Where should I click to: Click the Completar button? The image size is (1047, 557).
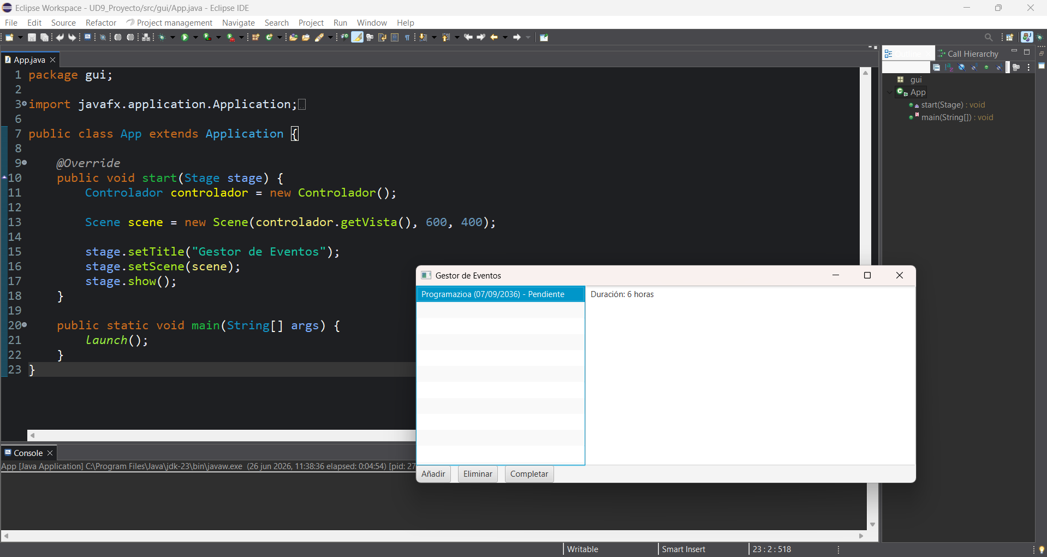click(529, 474)
